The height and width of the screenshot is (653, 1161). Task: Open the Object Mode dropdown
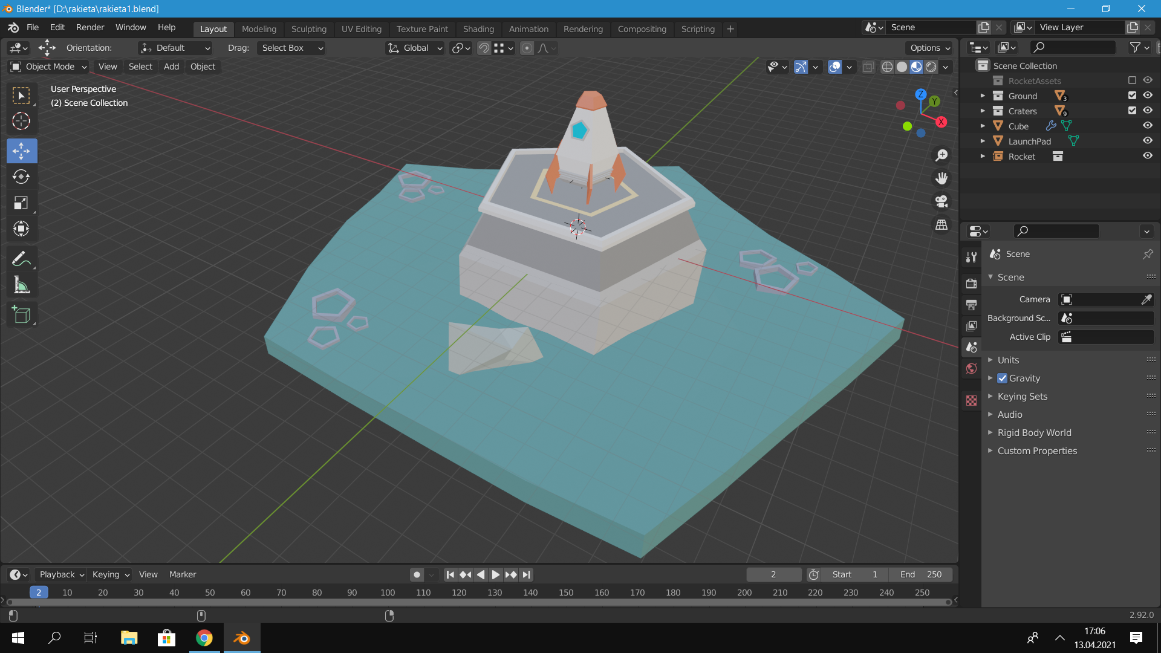pyautogui.click(x=50, y=67)
